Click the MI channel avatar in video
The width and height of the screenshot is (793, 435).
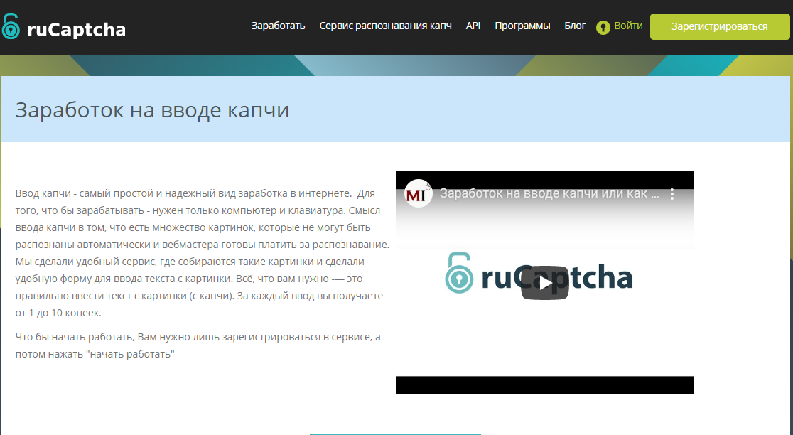[x=418, y=194]
